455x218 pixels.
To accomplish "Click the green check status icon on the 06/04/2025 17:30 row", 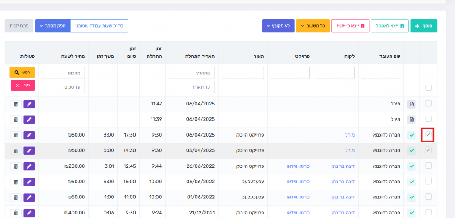I will click(411, 135).
